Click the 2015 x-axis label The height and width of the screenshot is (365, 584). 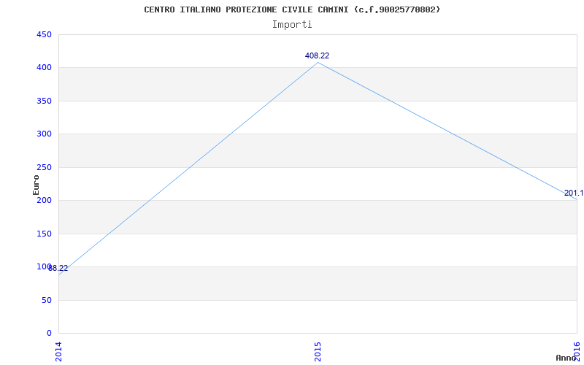click(318, 352)
